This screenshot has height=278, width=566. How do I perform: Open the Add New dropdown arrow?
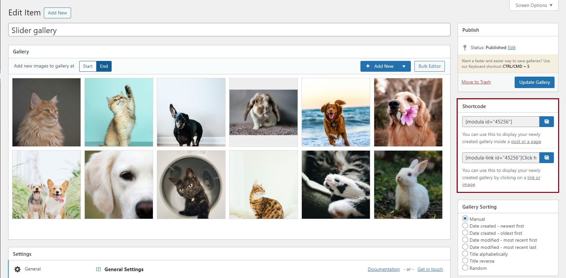coord(404,66)
